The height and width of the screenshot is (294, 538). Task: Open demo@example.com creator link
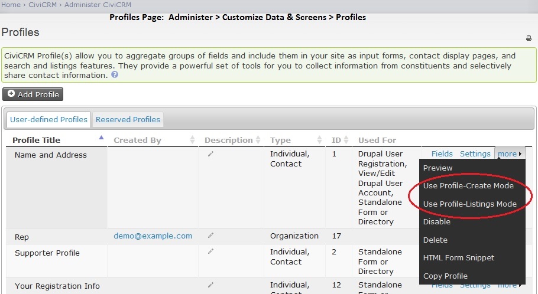pos(153,236)
